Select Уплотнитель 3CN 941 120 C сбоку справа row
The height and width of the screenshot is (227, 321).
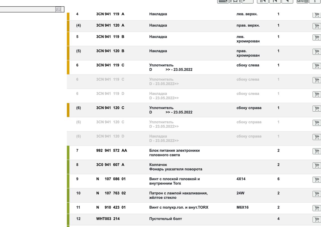[x=194, y=110]
